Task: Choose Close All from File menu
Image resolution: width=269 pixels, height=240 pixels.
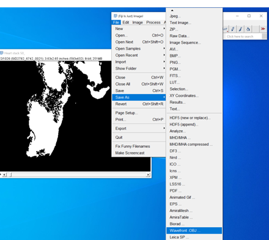Action: (139, 84)
